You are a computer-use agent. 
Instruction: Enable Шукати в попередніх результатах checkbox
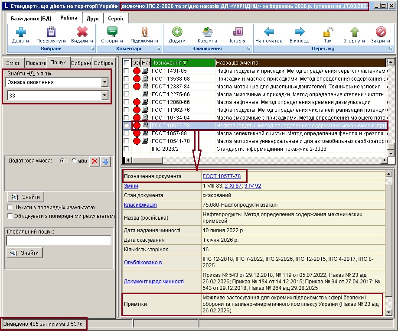coord(10,208)
